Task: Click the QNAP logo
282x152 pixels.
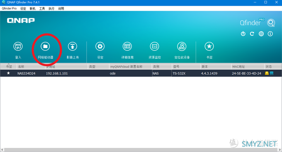Action: pos(21,20)
